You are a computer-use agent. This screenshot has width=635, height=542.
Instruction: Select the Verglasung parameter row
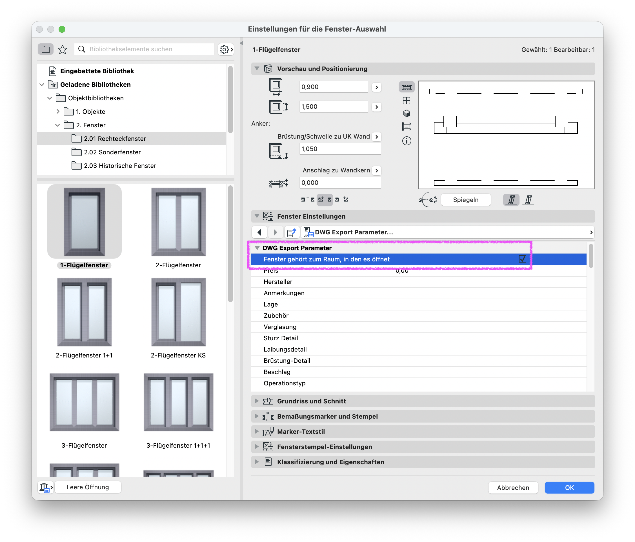(x=419, y=327)
